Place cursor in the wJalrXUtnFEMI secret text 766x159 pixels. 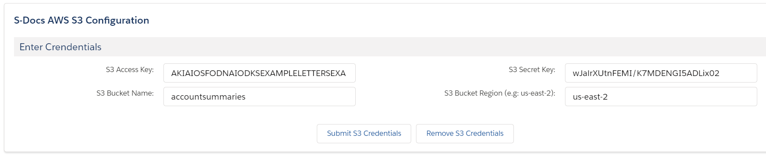point(646,73)
